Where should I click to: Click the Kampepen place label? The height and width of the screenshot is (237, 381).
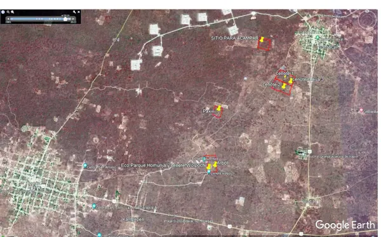[133, 219]
